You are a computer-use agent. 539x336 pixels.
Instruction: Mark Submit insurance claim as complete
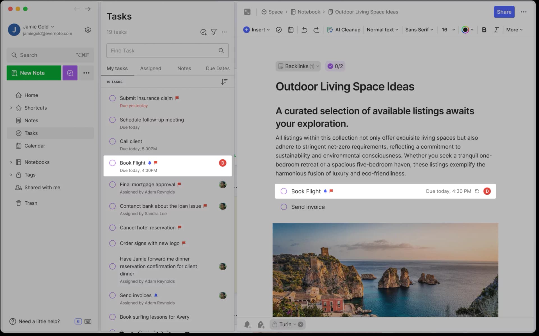point(112,98)
